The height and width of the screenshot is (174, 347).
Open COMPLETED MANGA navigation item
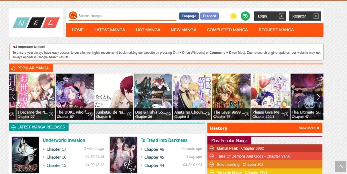[227, 30]
